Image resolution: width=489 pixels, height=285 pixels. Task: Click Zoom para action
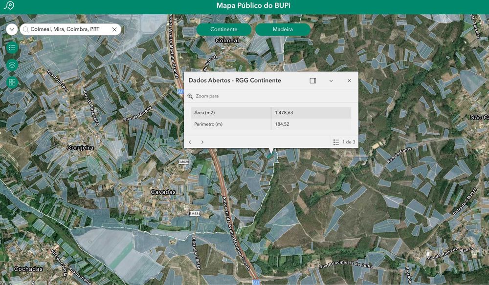203,96
